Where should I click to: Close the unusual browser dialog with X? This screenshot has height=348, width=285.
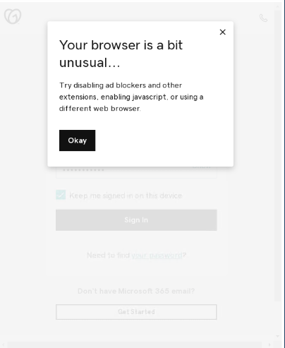tap(222, 32)
